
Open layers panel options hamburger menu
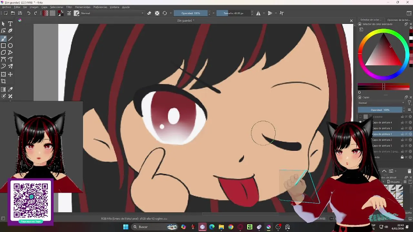pos(409,110)
